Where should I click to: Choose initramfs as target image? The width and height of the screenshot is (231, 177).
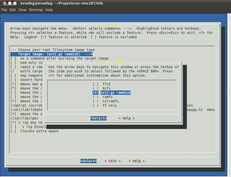pyautogui.click(x=109, y=101)
